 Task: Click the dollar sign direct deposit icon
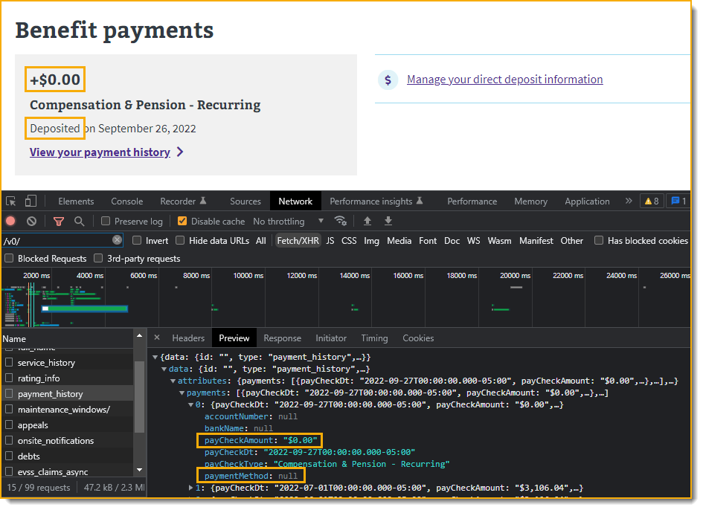click(x=388, y=80)
